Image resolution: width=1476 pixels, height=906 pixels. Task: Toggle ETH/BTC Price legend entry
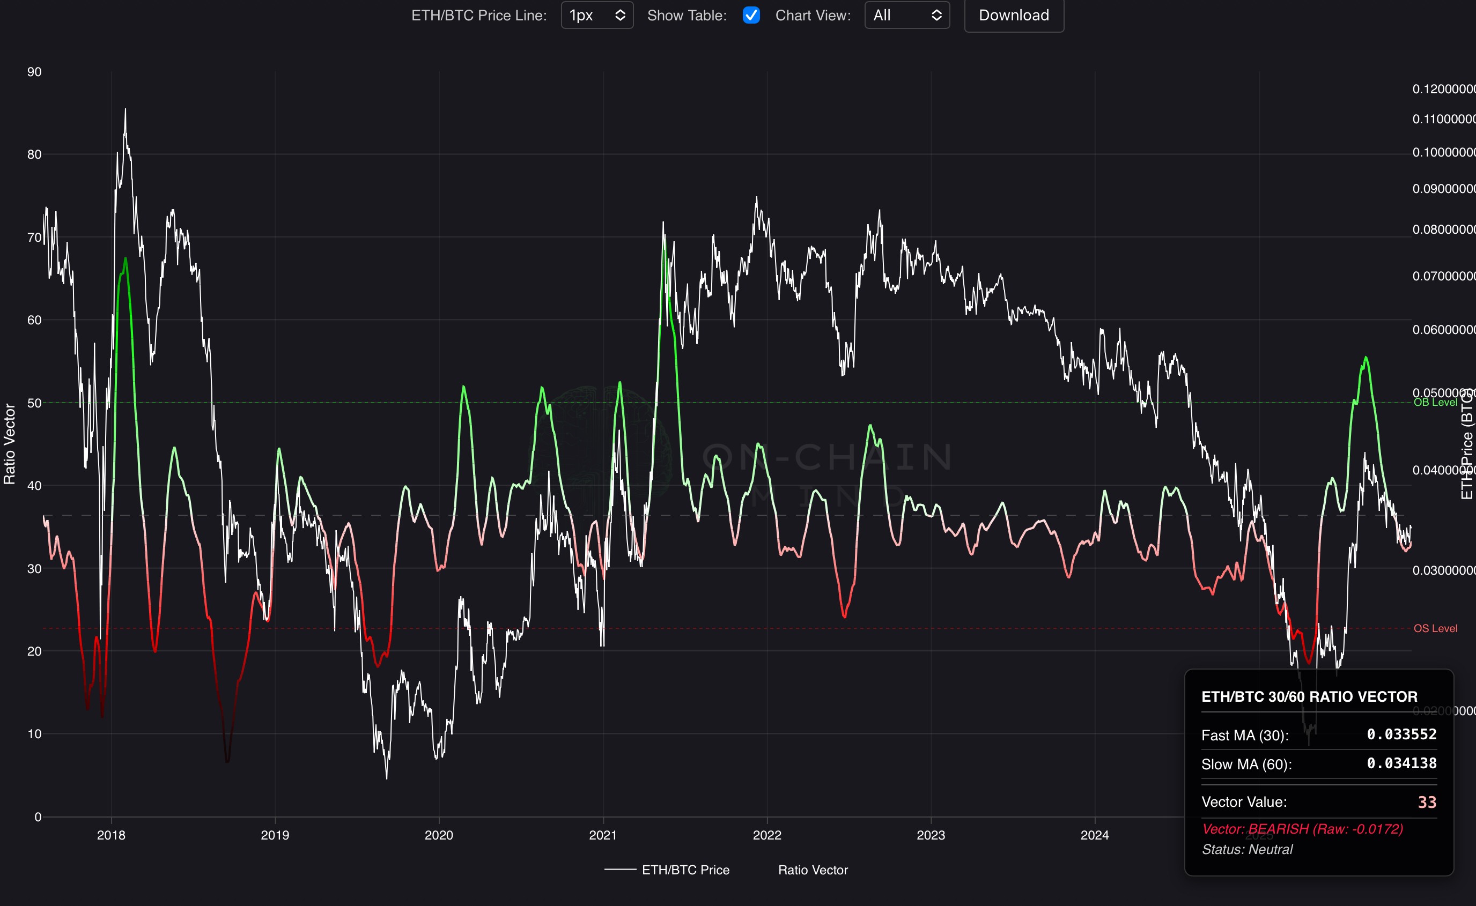(x=685, y=870)
